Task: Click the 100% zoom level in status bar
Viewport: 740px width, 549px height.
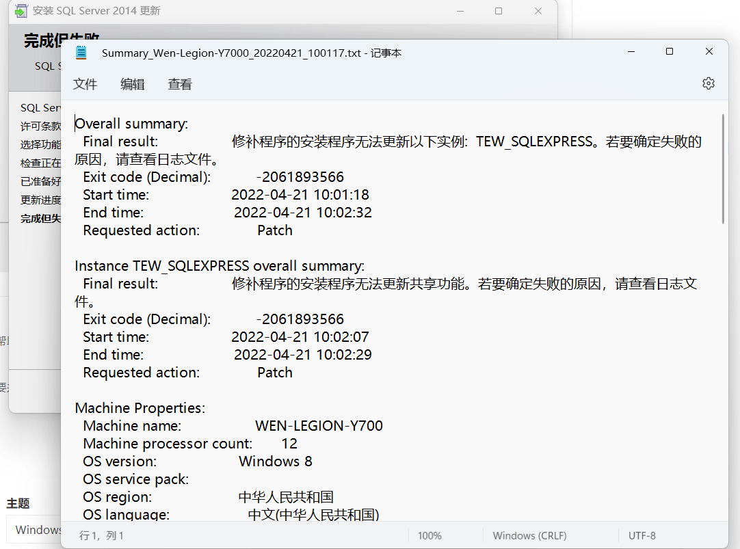Action: click(430, 536)
